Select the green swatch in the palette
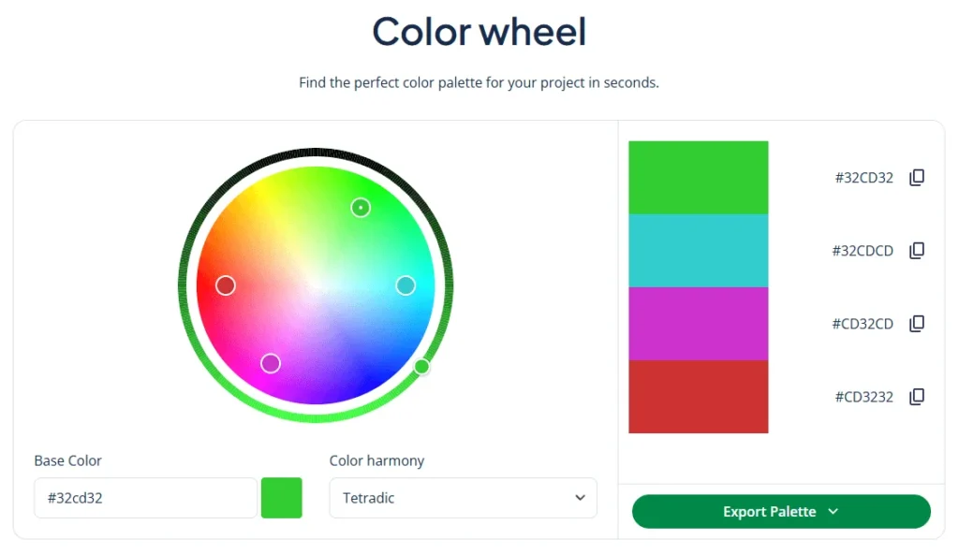 (698, 177)
